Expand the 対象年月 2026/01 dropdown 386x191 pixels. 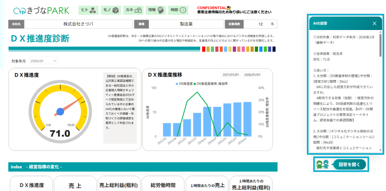click(x=43, y=61)
